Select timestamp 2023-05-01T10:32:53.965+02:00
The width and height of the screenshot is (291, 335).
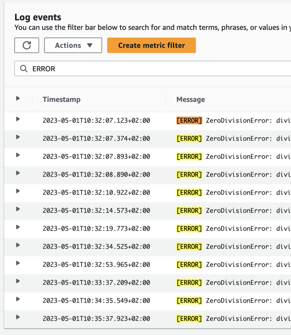pos(96,265)
